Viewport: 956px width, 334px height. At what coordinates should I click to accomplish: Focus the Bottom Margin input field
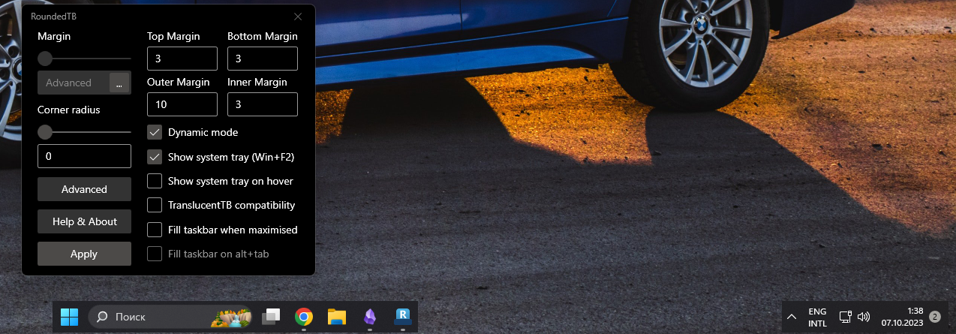[263, 59]
